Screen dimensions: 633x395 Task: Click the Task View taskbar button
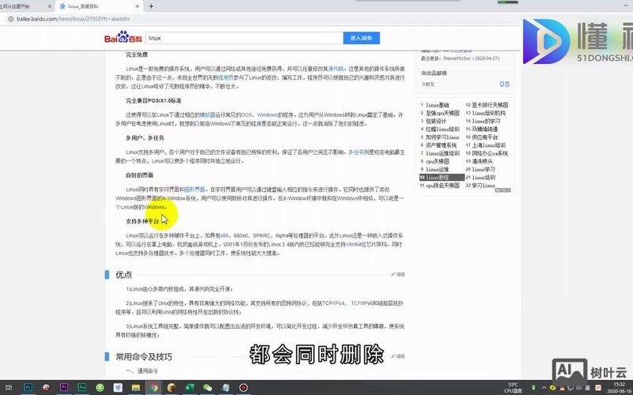(9, 388)
